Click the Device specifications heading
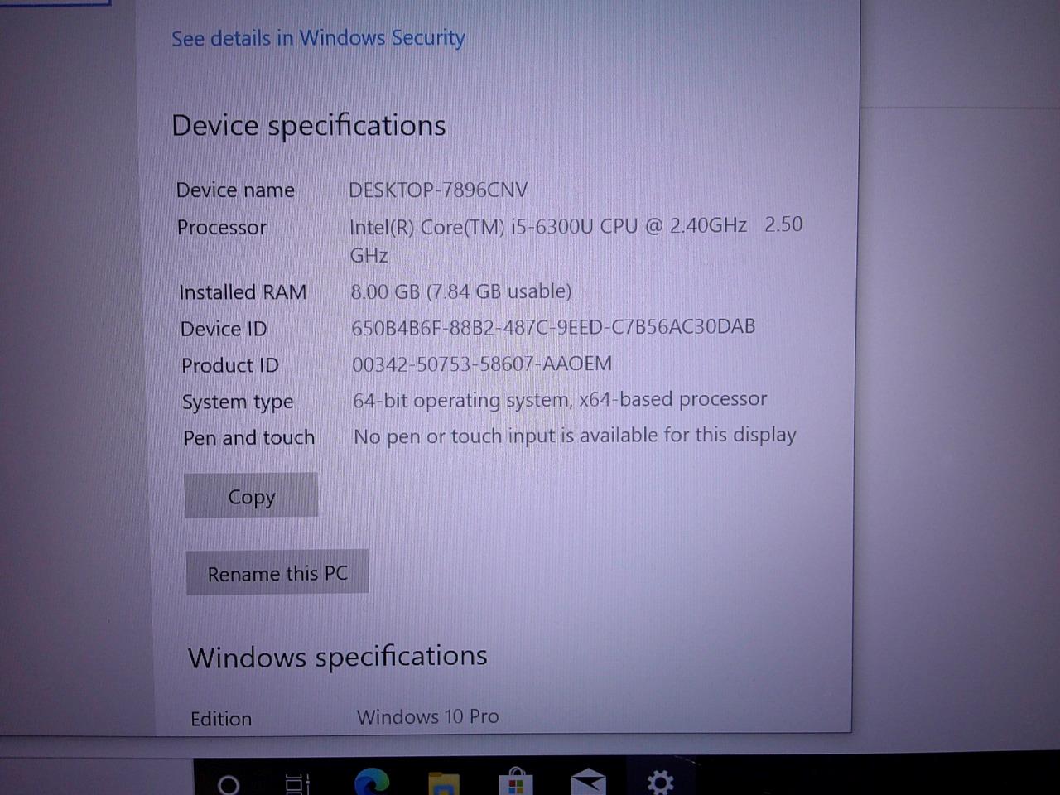1060x795 pixels. (x=309, y=126)
